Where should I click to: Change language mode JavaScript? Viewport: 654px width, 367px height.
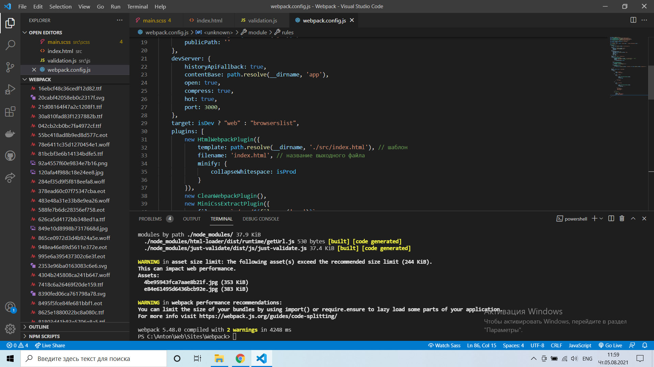pos(580,345)
